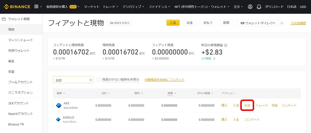The height and width of the screenshot is (133, 311).
Task: Sort by 合計 column arrows
Action: click(x=109, y=93)
